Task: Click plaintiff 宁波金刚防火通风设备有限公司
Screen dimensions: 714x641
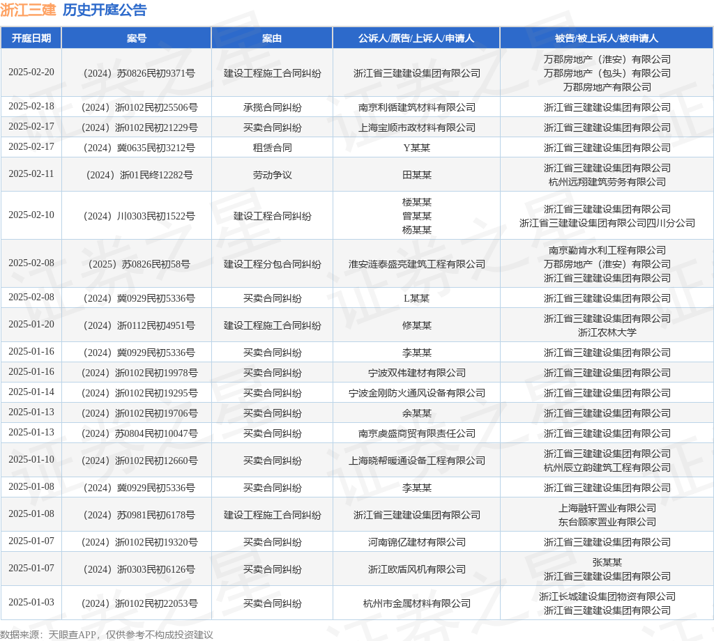Action: coord(417,393)
